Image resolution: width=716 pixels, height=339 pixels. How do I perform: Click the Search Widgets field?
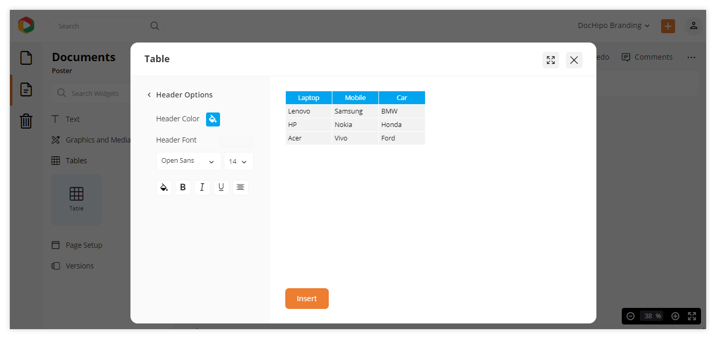pos(91,93)
